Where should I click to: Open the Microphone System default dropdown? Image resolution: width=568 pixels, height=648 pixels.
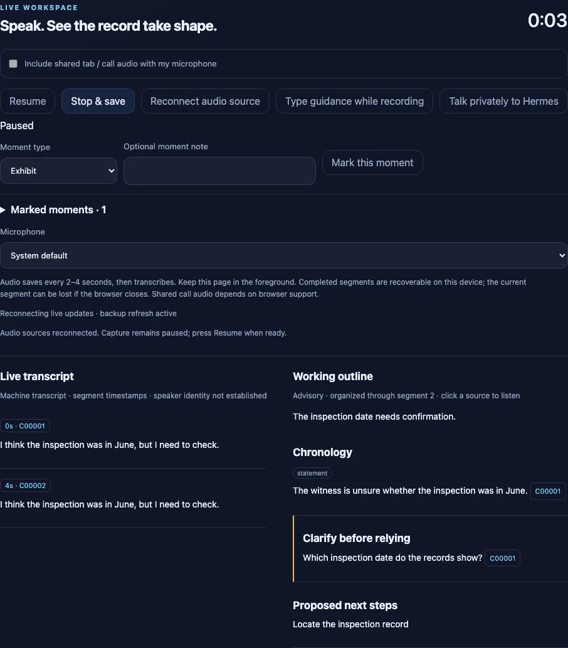[x=284, y=255]
